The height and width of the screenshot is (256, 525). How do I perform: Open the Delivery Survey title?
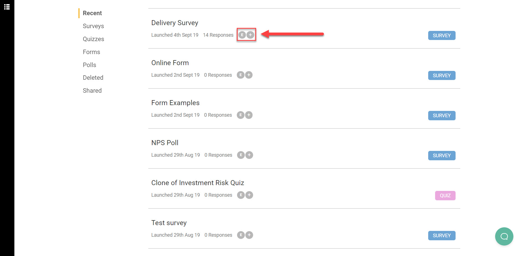pyautogui.click(x=175, y=23)
